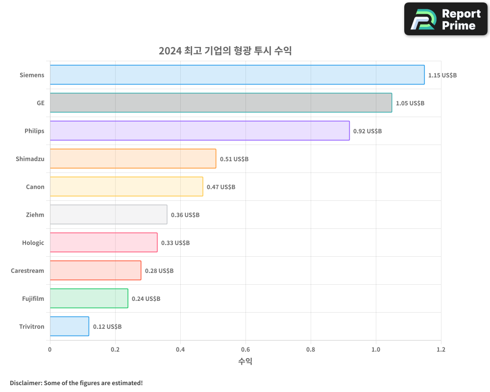Screen dimensions: 490x392
Task: Select the Trivitron bar
Action: (x=69, y=326)
